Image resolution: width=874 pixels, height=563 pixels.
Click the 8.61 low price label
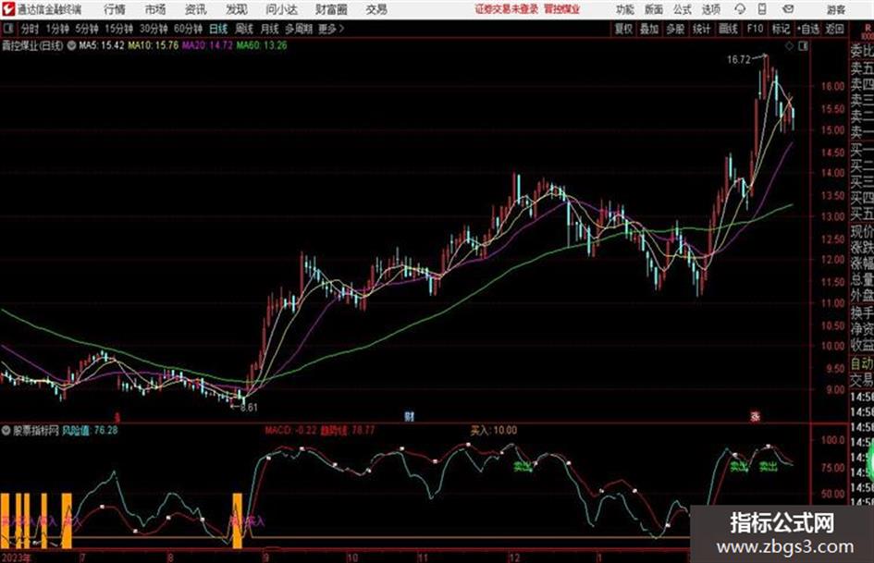[x=249, y=408]
